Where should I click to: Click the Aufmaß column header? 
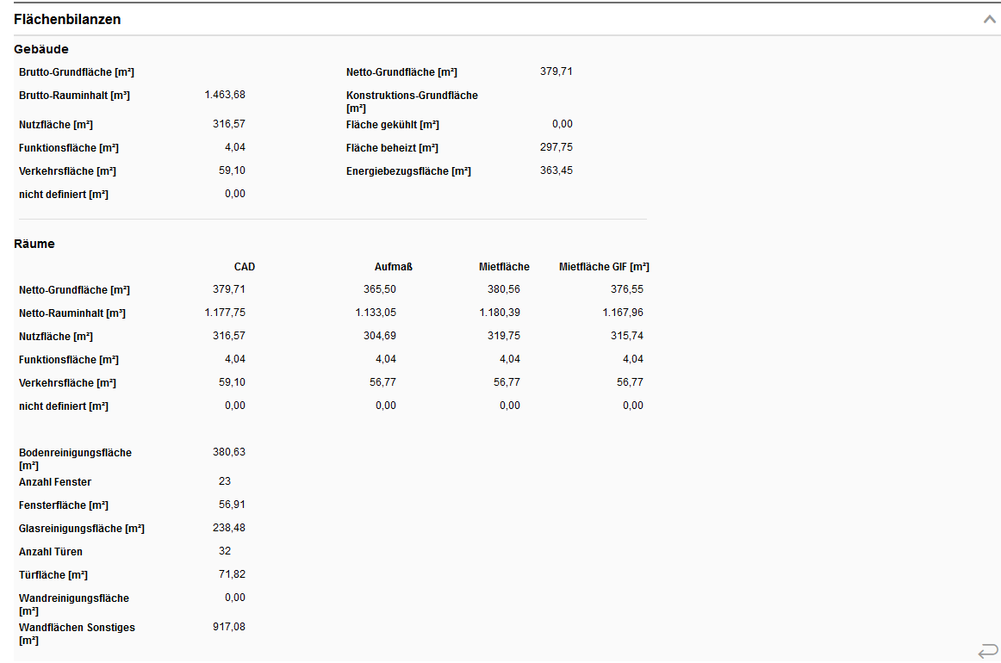[394, 267]
